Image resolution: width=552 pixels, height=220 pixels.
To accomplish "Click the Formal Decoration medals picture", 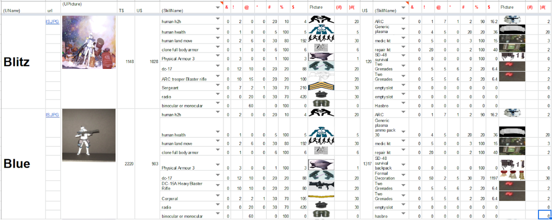I will 512,175.
